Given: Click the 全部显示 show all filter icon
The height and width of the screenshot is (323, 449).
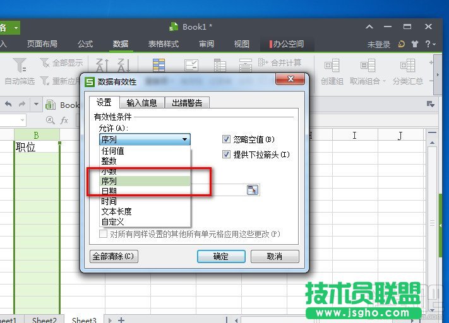Looking at the screenshot, I should click(45, 62).
